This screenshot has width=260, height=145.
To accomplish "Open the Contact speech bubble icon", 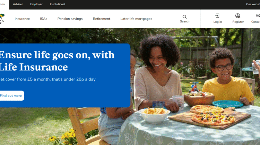I will click(x=258, y=16).
